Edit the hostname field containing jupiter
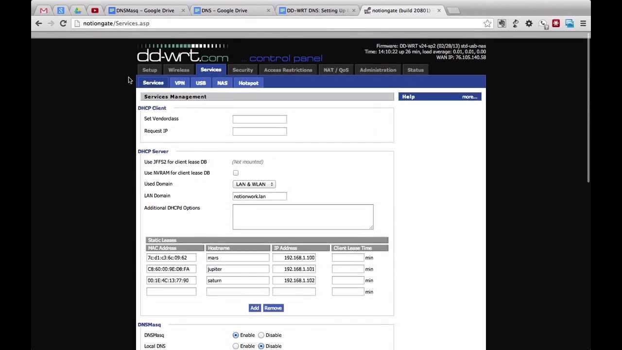Viewport: 622px width, 350px height. (238, 269)
